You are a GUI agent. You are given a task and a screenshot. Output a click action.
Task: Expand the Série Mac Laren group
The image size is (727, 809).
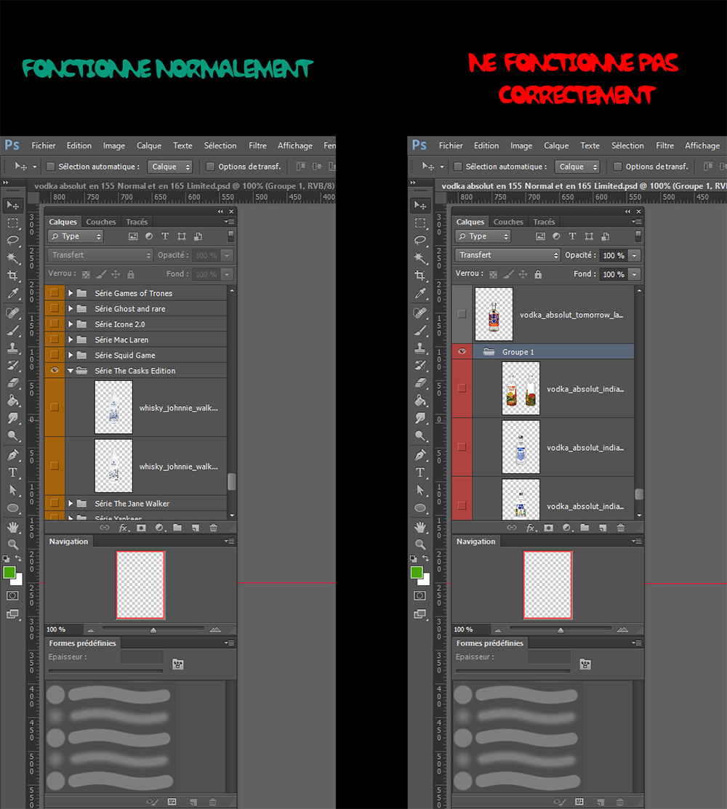(71, 339)
